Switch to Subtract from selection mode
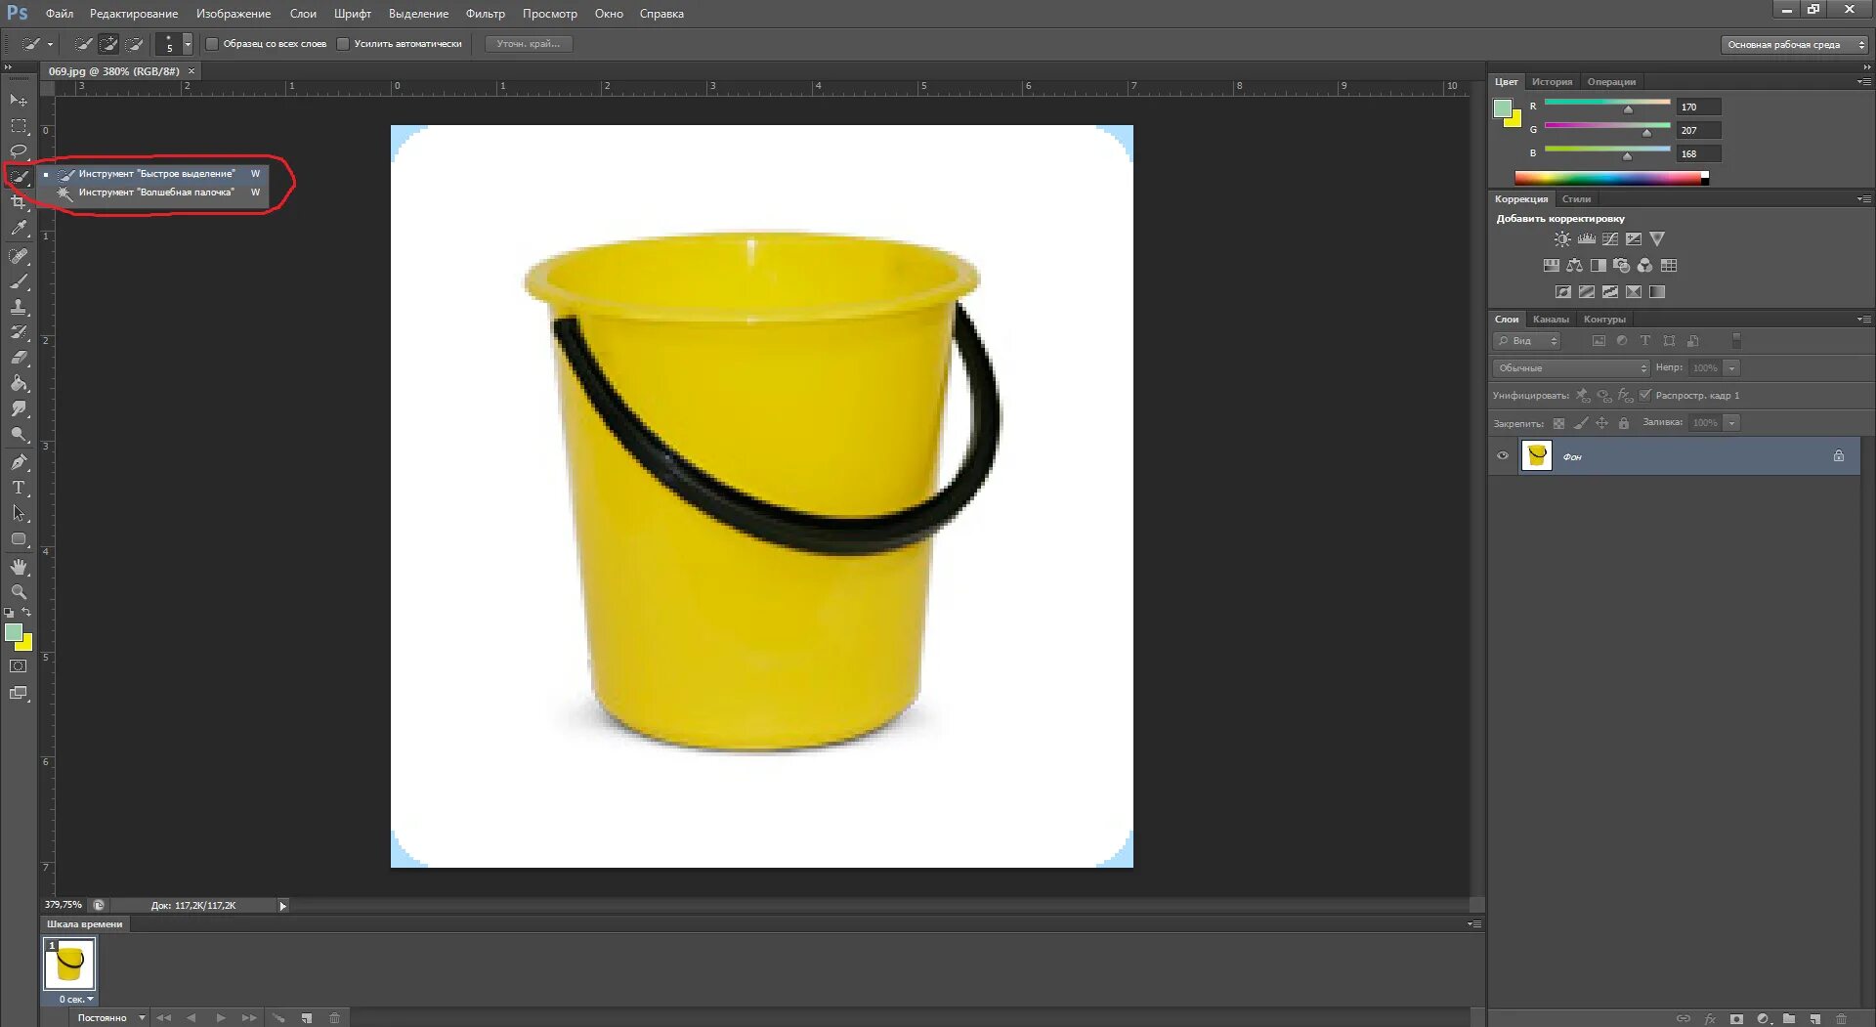 [135, 44]
